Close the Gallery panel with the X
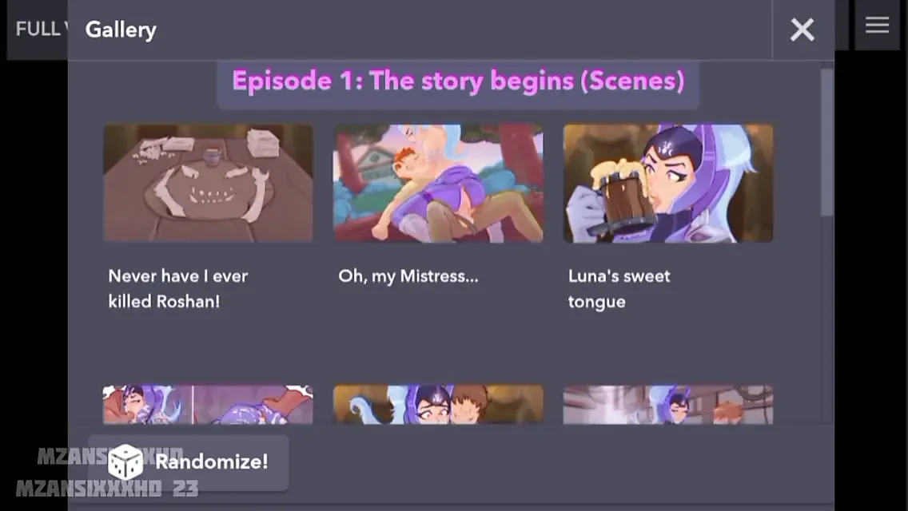The image size is (908, 511). click(802, 30)
